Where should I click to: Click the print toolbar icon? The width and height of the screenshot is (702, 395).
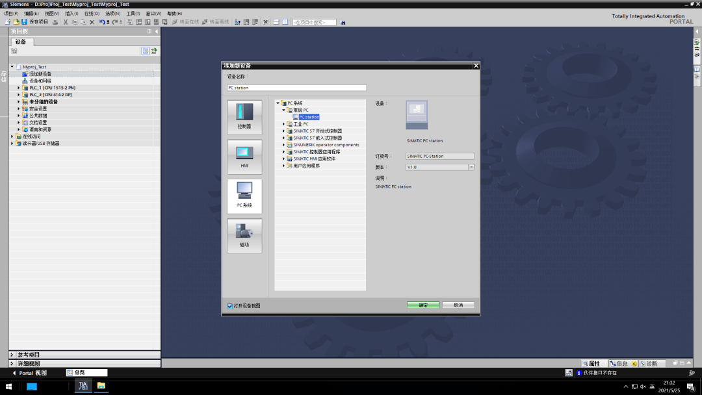pyautogui.click(x=55, y=22)
